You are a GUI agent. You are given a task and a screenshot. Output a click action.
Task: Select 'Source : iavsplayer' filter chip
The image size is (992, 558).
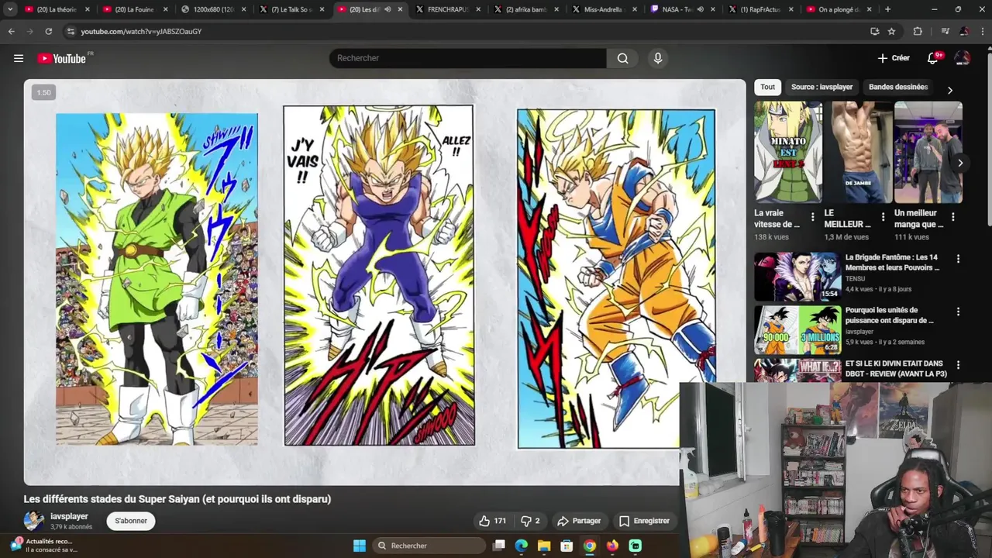coord(821,87)
